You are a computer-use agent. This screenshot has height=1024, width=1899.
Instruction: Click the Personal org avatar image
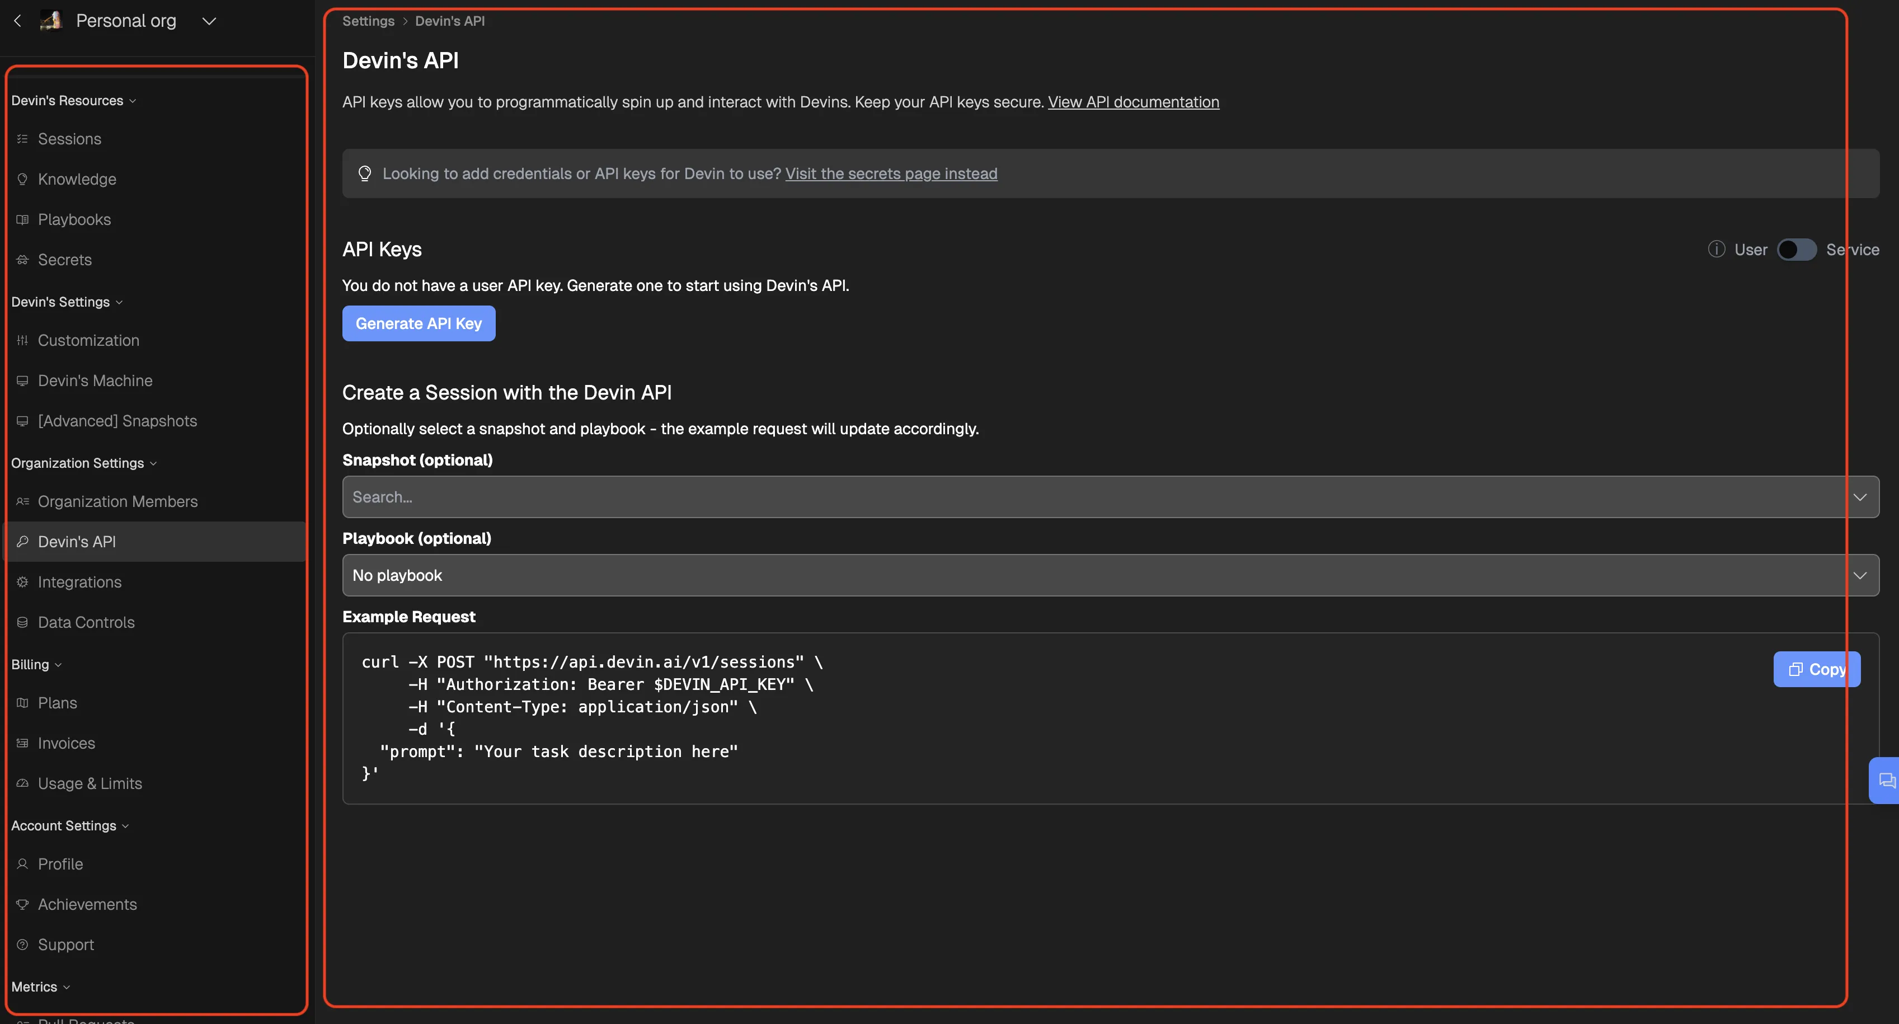51,21
